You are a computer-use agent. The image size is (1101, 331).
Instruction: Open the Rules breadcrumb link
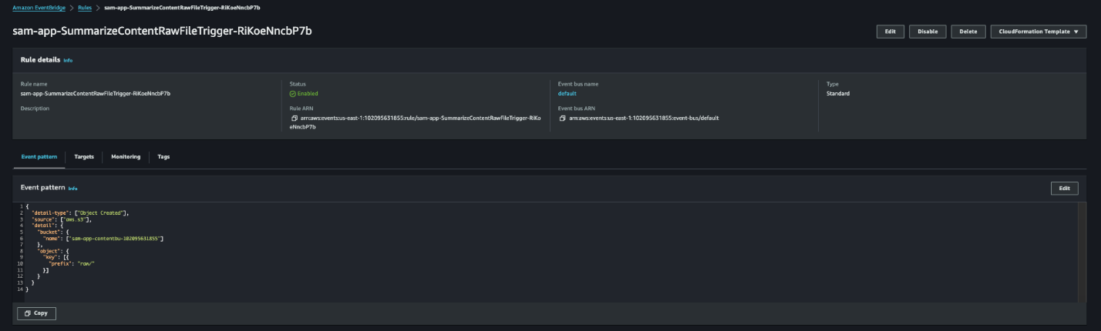[84, 7]
